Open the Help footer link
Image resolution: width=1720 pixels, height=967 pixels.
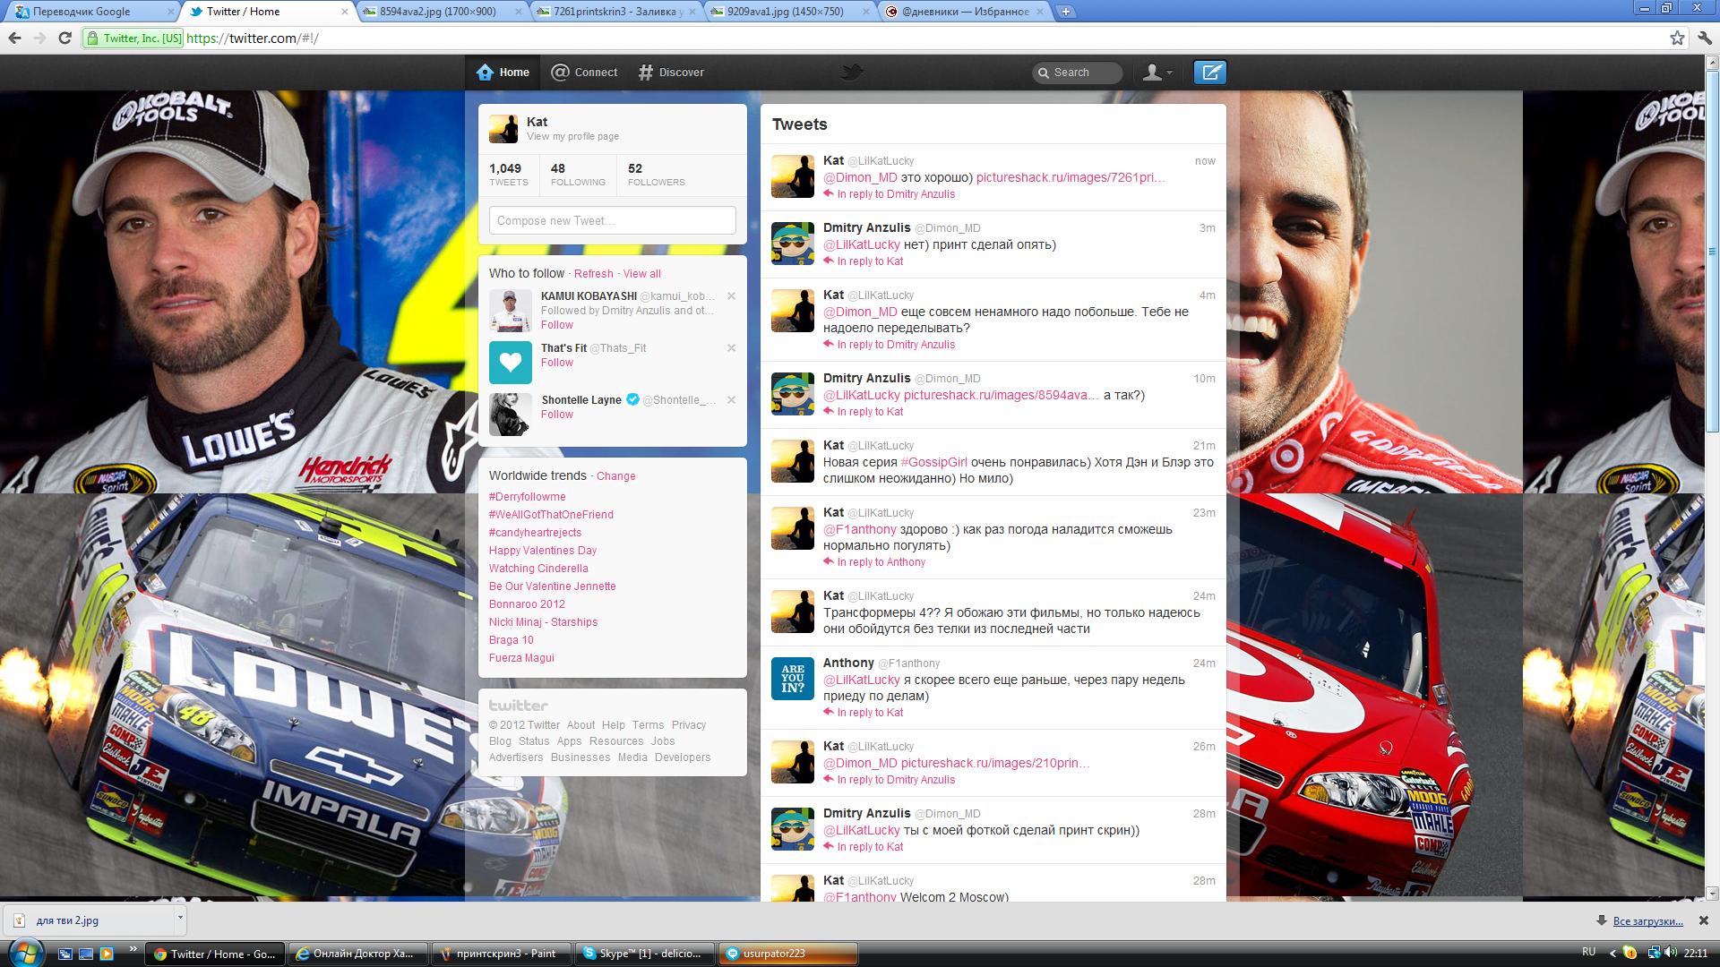tap(614, 725)
